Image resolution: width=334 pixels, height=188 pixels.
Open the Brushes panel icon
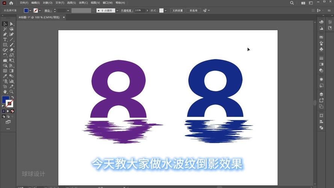pos(321,43)
